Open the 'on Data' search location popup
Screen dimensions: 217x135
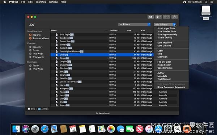tap(135, 24)
